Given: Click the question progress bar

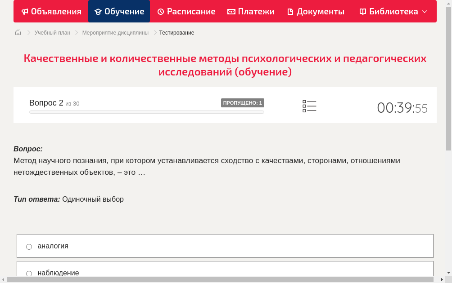Looking at the screenshot, I should tap(146, 112).
